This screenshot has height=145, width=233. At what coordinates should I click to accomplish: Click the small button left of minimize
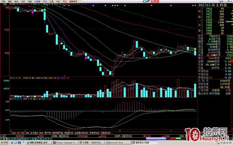coord(222,1)
